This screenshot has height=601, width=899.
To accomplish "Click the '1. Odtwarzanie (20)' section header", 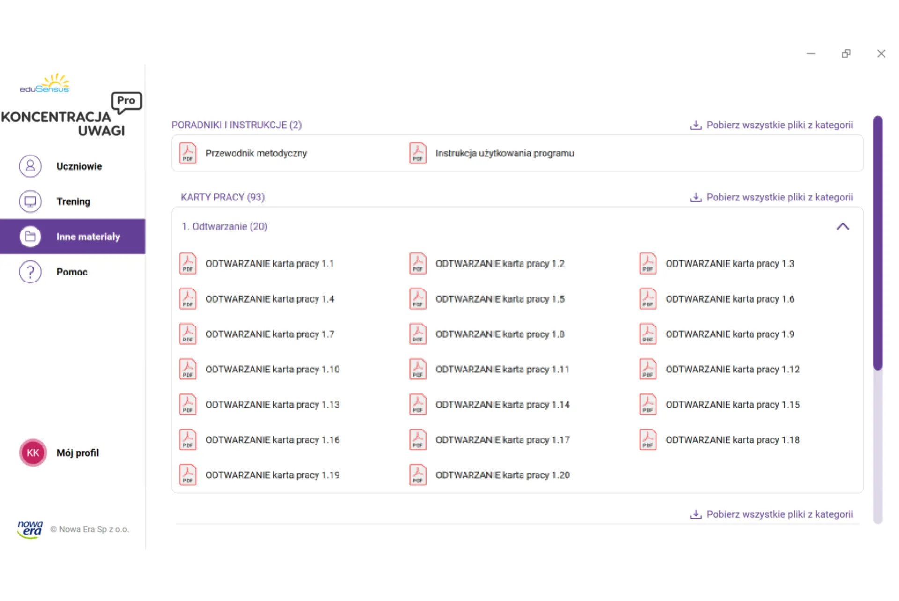I will 225,227.
